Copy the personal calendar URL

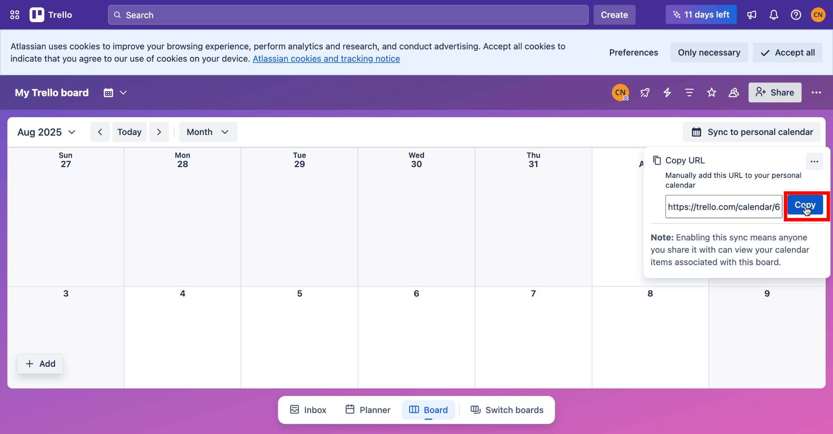coord(806,205)
